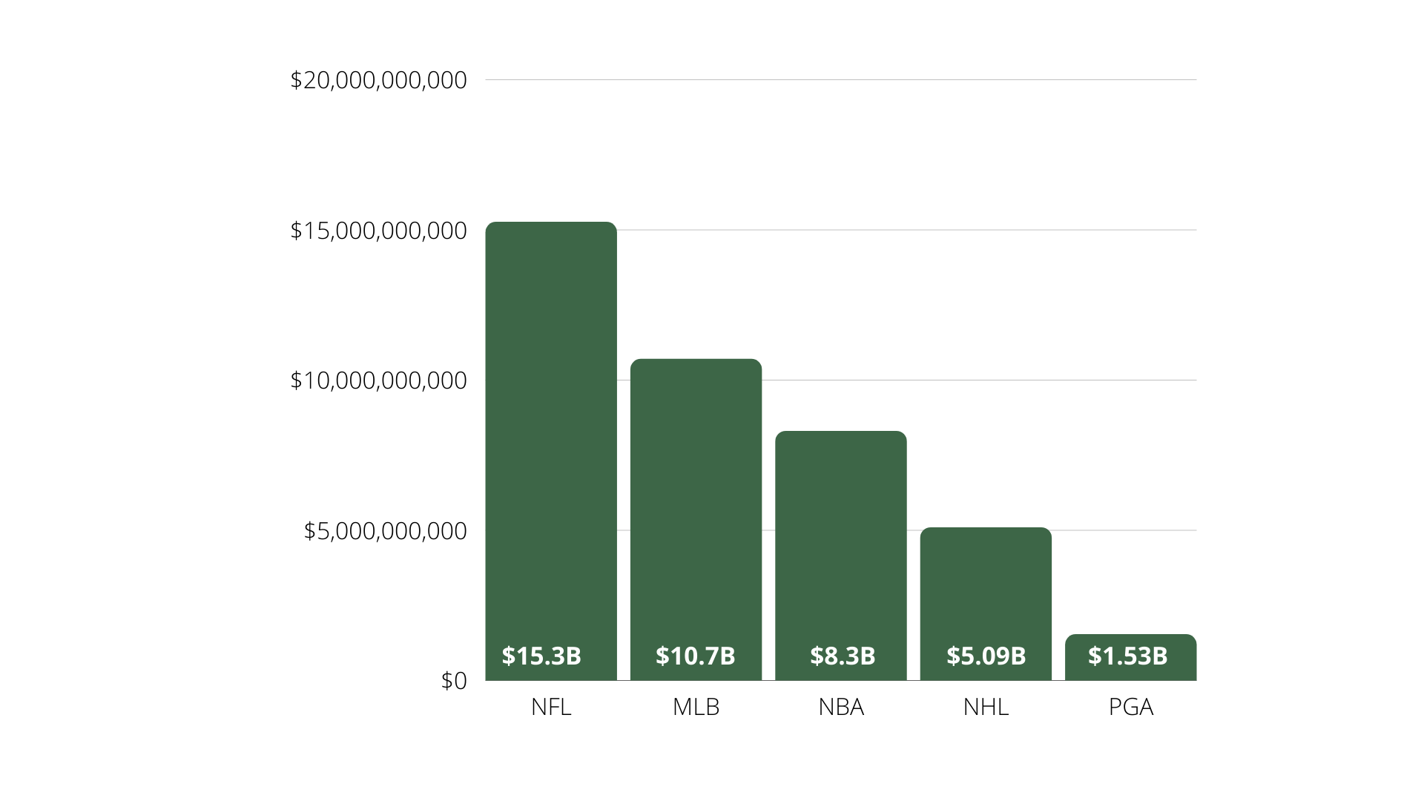The height and width of the screenshot is (801, 1424).
Task: Click the $20,000,000,000 axis label
Action: click(x=378, y=80)
